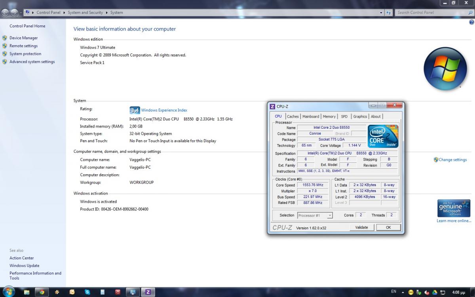Click the 1553.76 MHz core speed value

pyautogui.click(x=313, y=185)
